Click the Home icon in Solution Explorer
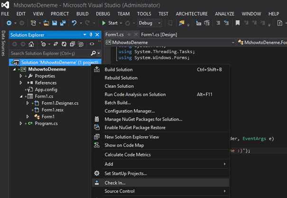287x198 pixels. [31, 44]
